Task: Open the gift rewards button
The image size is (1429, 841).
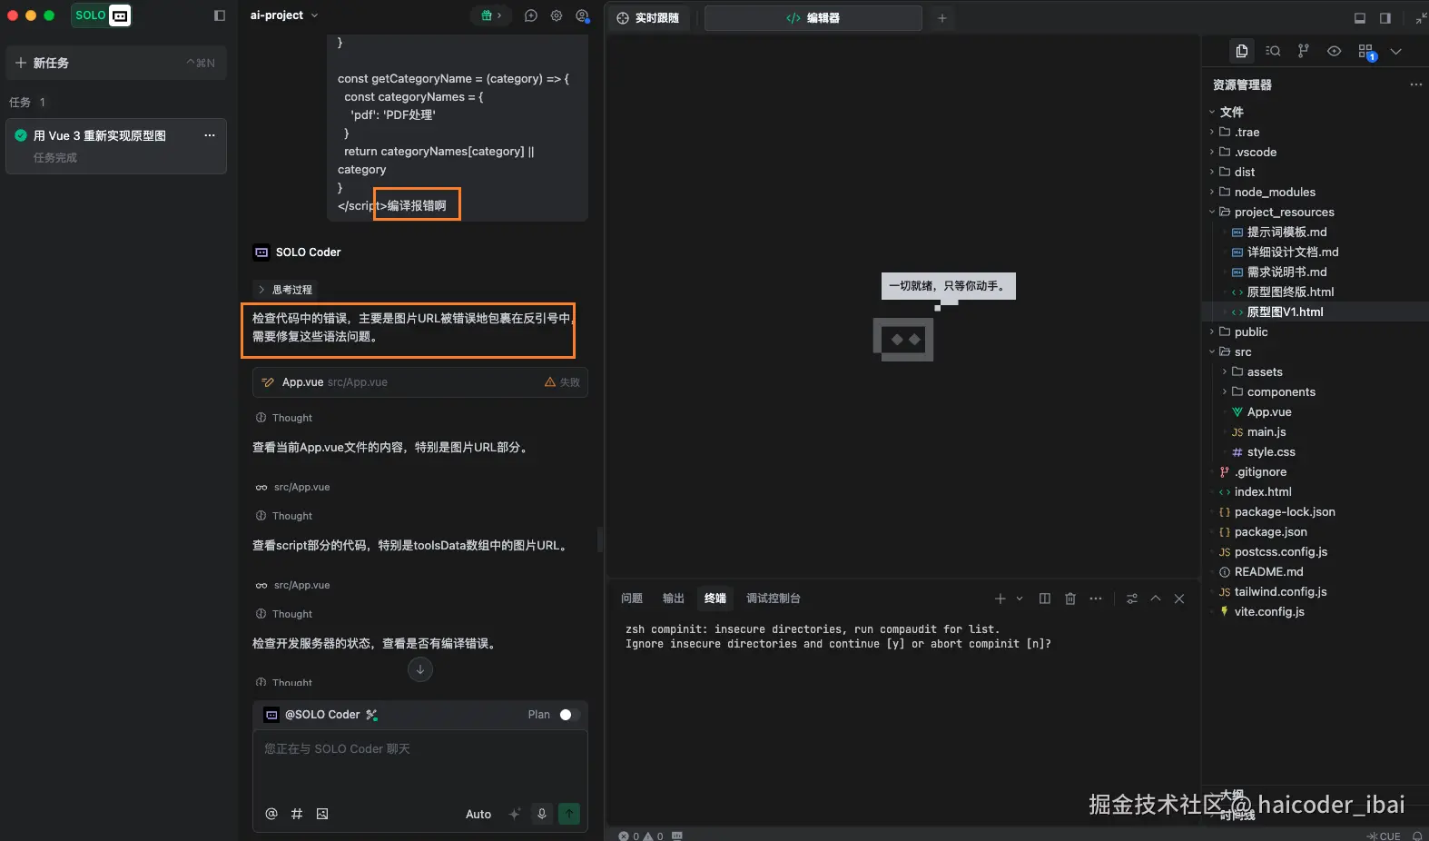Action: click(x=490, y=15)
